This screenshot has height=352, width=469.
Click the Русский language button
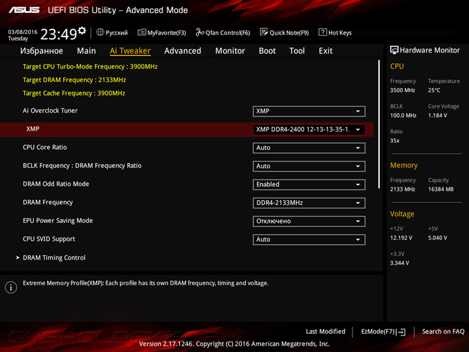tap(112, 33)
